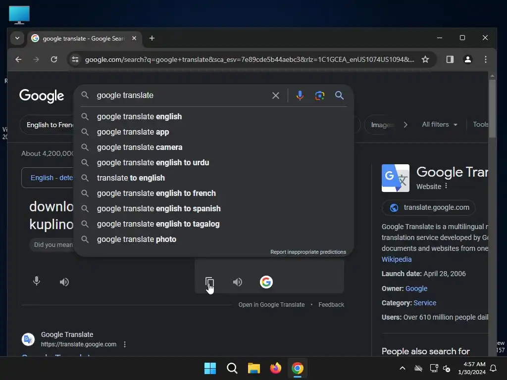This screenshot has width=507, height=380.
Task: Bookmark this page with the star icon
Action: (425, 59)
